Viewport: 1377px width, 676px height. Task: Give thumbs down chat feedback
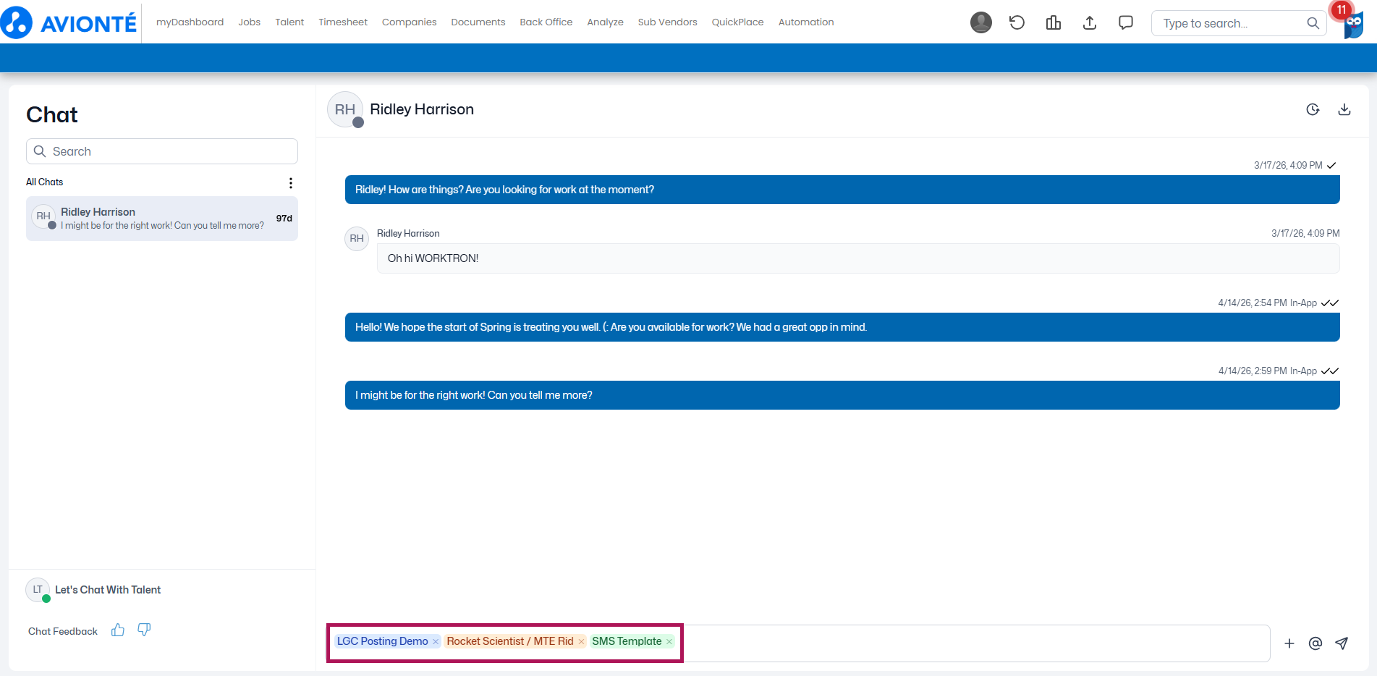click(x=144, y=630)
